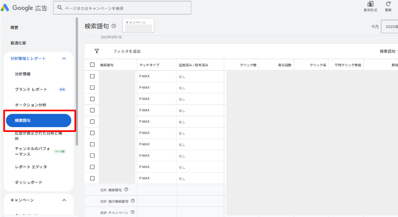Click フィルタを追加 link
398x217 pixels.
pos(127,51)
